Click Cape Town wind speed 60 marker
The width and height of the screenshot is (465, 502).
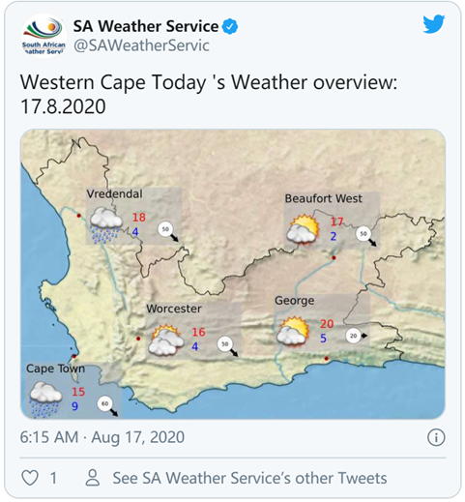(x=108, y=406)
